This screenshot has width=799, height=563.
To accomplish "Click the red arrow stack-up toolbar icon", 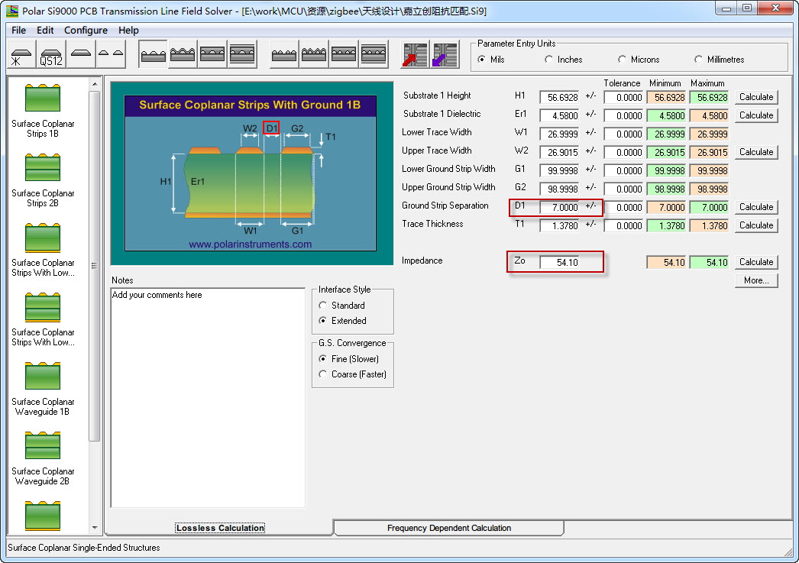I will coord(416,54).
